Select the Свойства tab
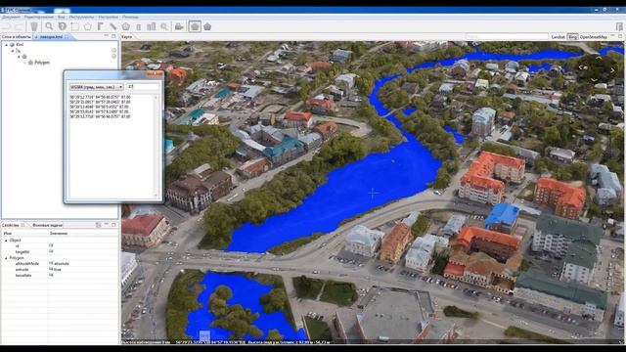The width and height of the screenshot is (626, 352). [11, 225]
